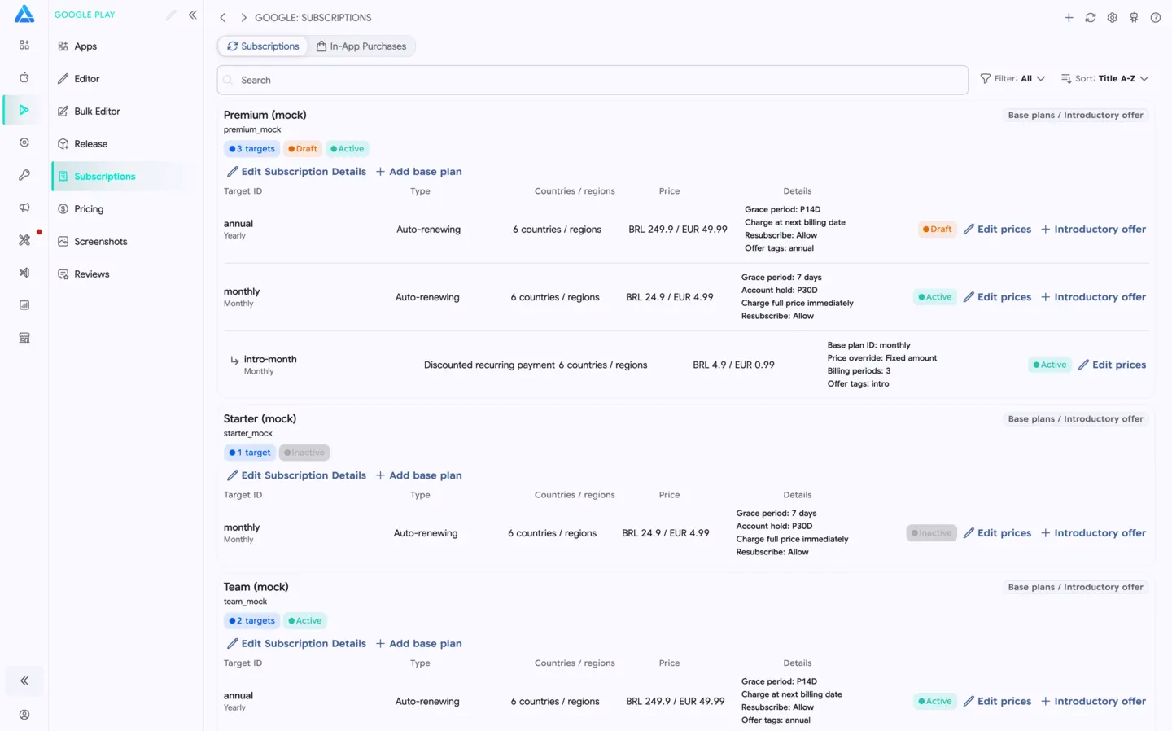Click price BRL 4.9 / EUR 0.99
Viewport: 1172px width, 731px height.
tap(733, 365)
